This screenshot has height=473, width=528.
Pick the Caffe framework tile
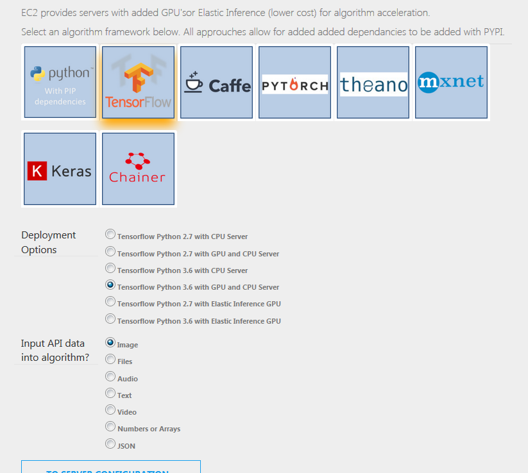[216, 82]
